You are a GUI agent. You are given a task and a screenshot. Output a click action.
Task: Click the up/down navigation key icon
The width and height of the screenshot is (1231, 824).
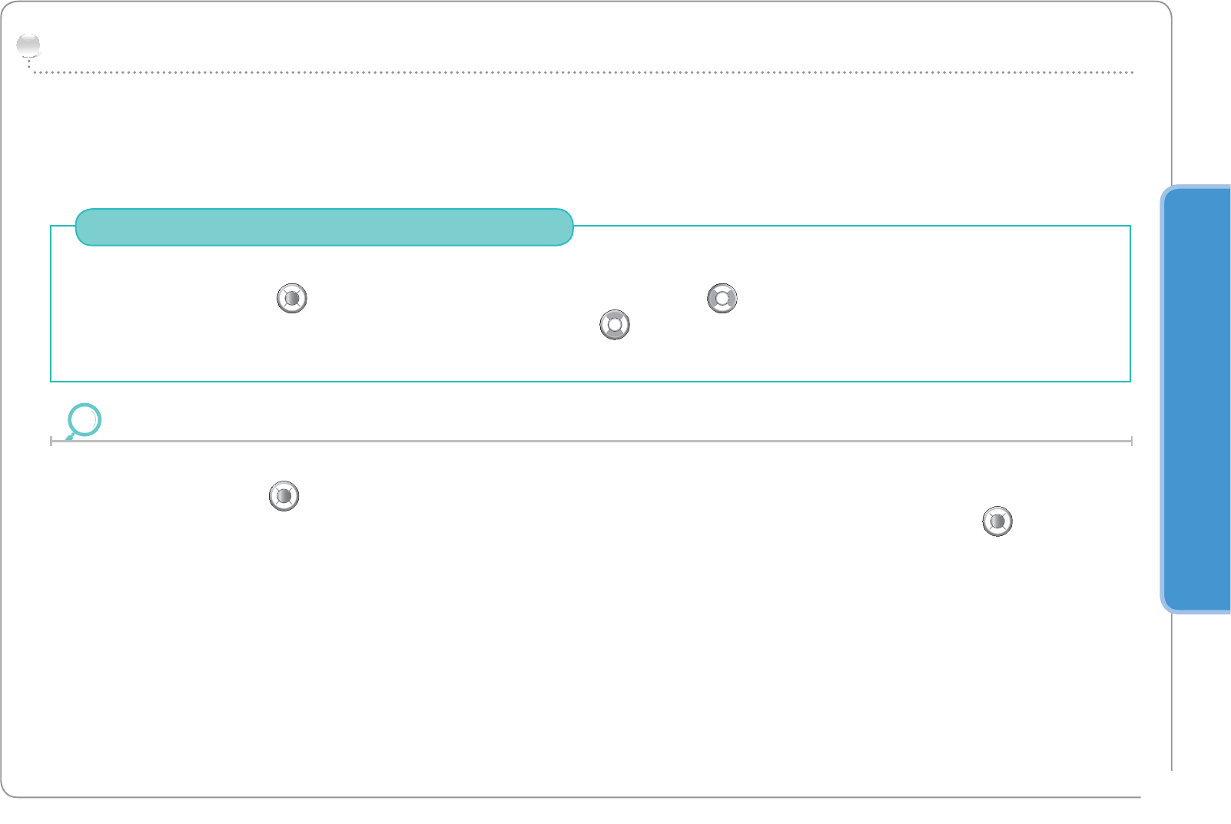point(615,325)
